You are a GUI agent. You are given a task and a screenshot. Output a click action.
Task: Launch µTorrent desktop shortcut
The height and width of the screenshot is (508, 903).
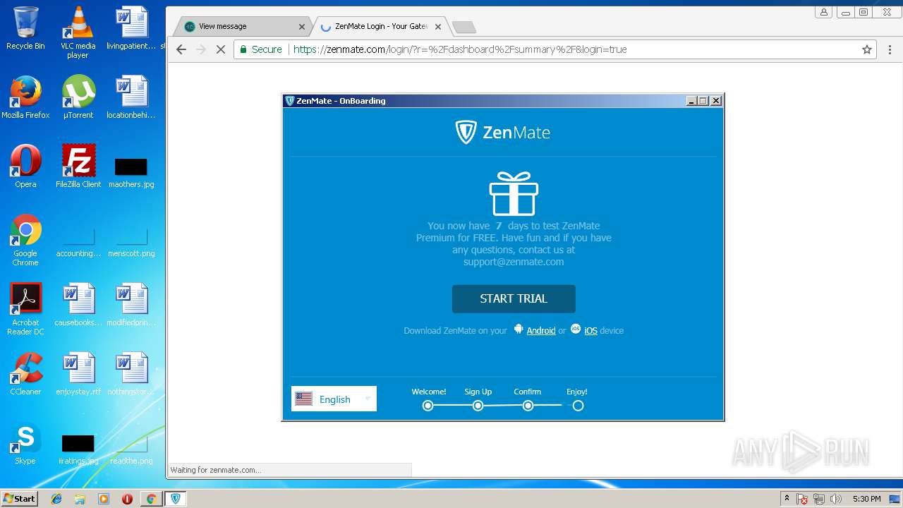point(78,97)
